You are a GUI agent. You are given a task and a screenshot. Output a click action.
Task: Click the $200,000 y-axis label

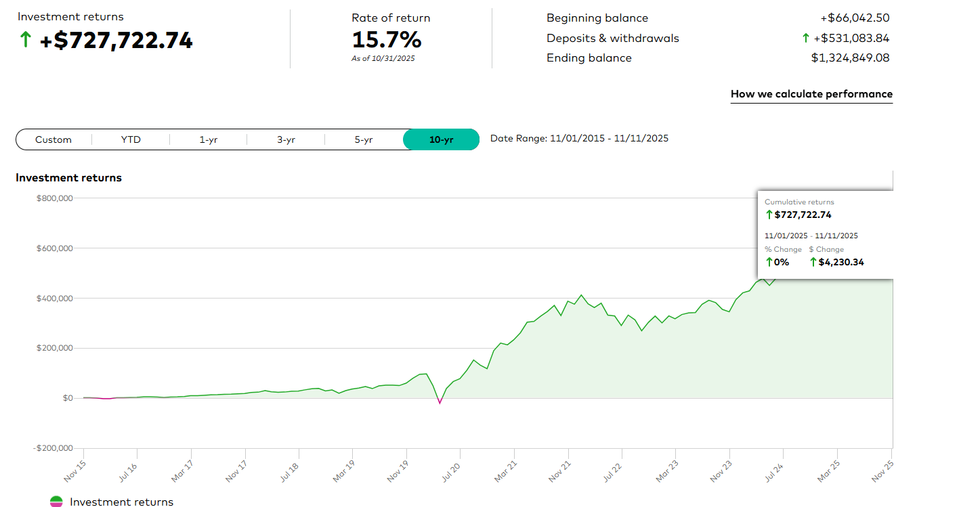click(55, 349)
